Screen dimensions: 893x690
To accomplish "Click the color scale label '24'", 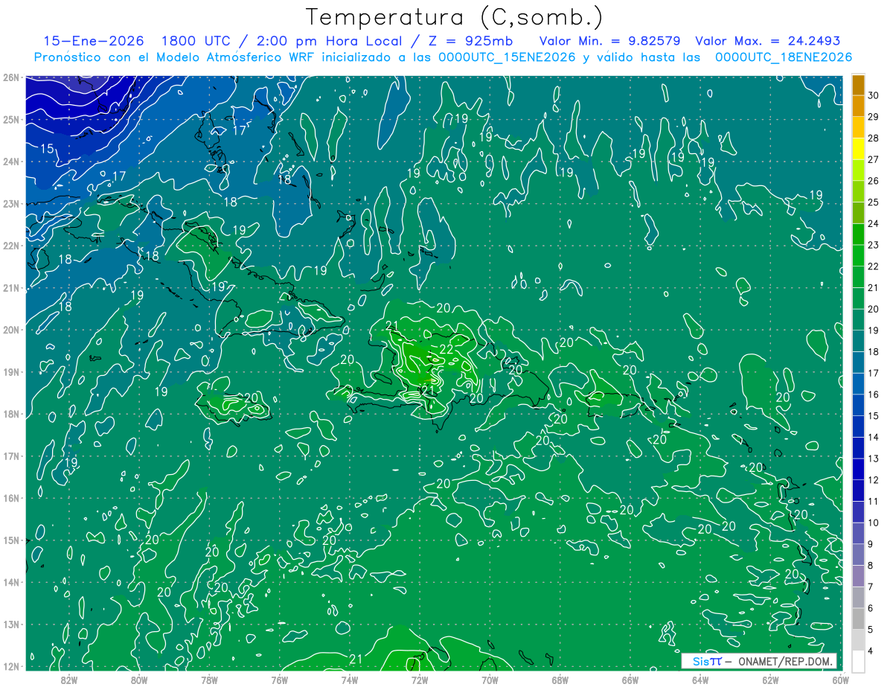I will tap(874, 224).
